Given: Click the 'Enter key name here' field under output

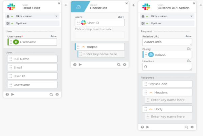Looking at the screenshot, I should (100, 54).
